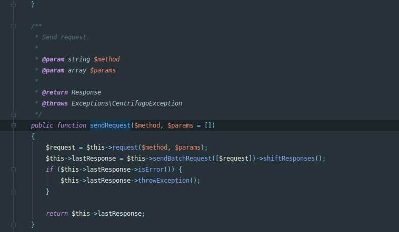The height and width of the screenshot is (232, 399).
Task: Click the @param tag on the string $method line
Action: (53, 59)
